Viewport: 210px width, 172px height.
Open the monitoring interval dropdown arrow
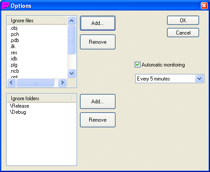(x=199, y=79)
